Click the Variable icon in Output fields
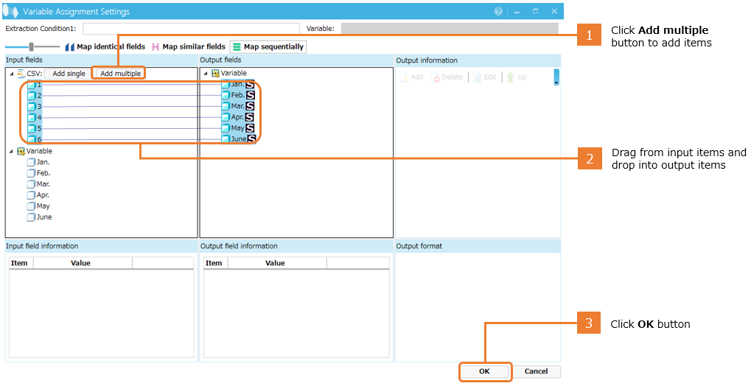 coord(215,74)
